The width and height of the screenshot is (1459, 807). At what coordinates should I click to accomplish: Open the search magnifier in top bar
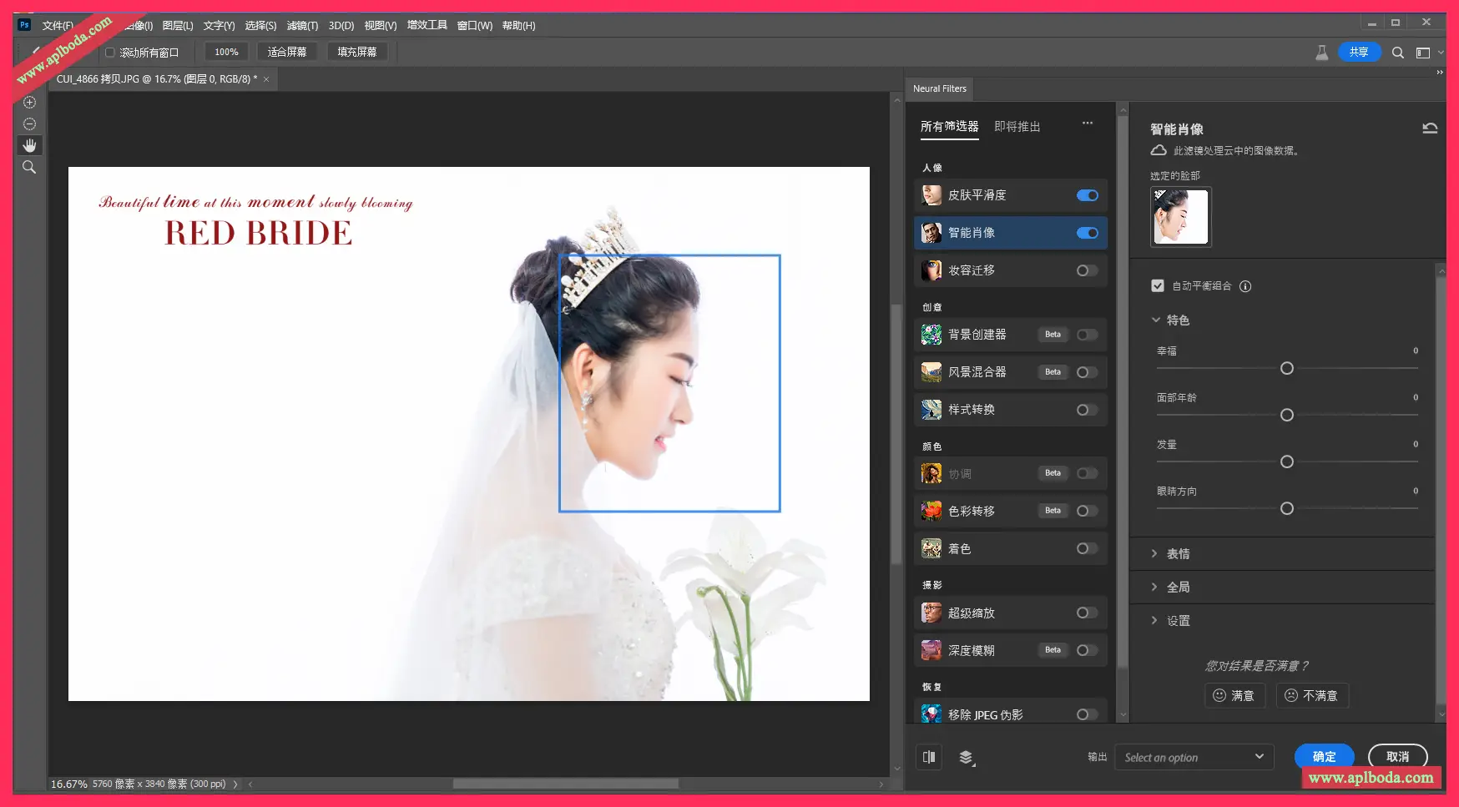[1398, 53]
